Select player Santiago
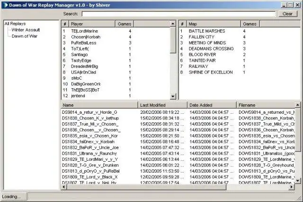Image resolution: width=303 pixels, height=202 pixels. point(79,55)
